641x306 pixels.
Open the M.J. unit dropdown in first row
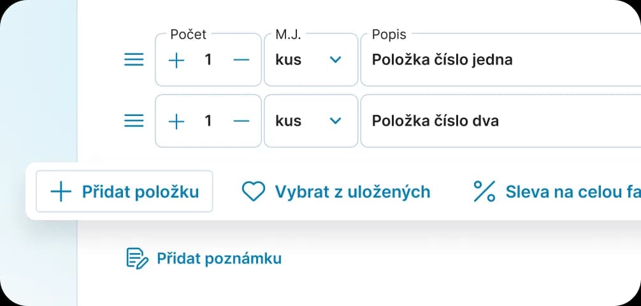point(311,60)
